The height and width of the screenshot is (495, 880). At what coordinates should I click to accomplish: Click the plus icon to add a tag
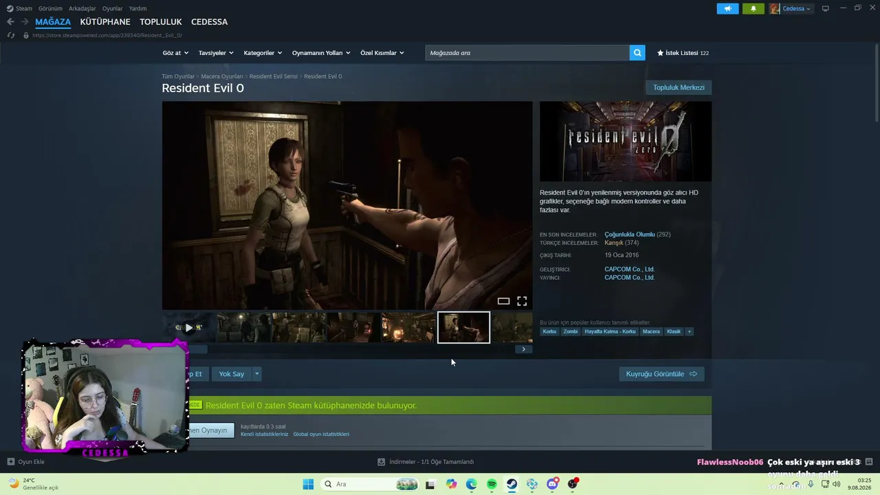click(690, 331)
